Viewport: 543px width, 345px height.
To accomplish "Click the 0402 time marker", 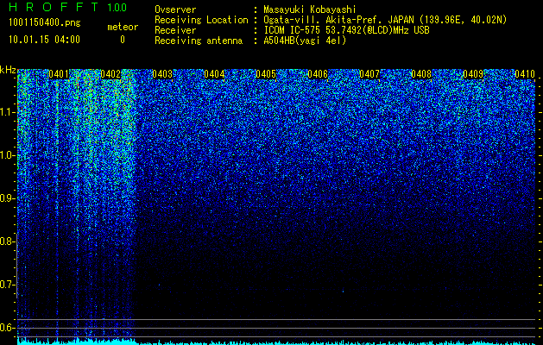I will pos(110,74).
